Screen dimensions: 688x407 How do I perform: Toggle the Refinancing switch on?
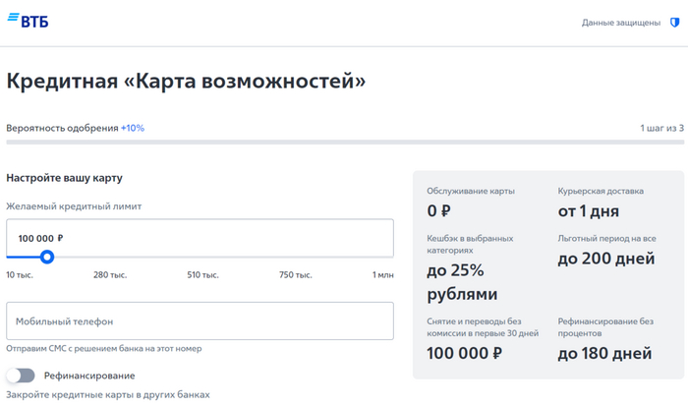point(21,376)
